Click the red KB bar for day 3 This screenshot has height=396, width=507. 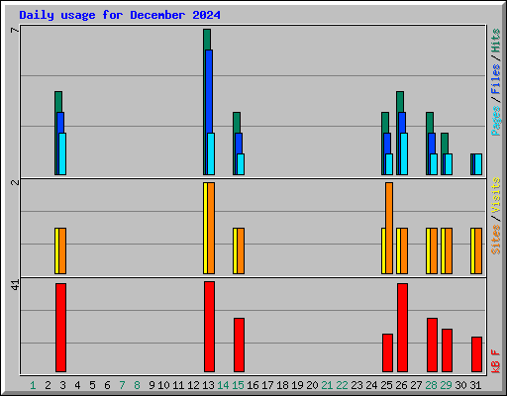[60, 328]
